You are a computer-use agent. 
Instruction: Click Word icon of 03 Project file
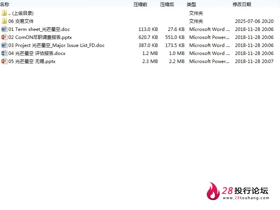pyautogui.click(x=4, y=45)
